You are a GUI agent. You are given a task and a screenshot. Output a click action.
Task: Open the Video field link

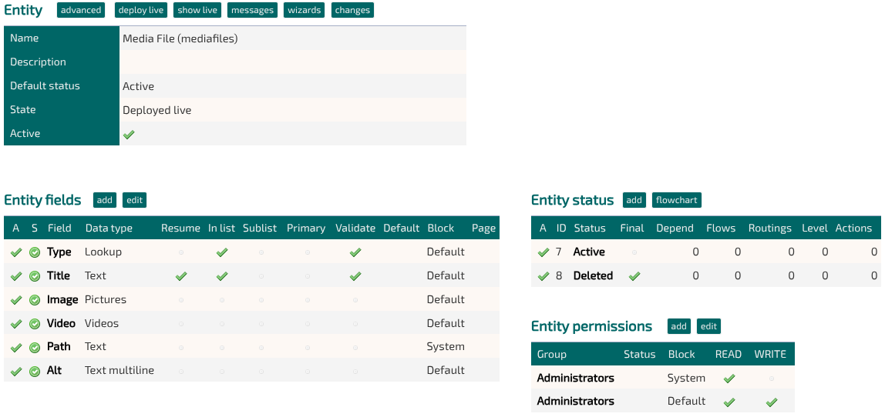click(61, 323)
